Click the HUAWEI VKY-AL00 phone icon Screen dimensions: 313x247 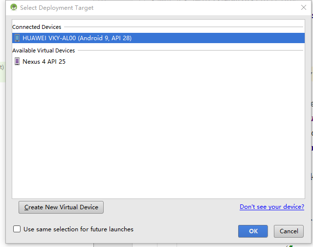pyautogui.click(x=17, y=38)
